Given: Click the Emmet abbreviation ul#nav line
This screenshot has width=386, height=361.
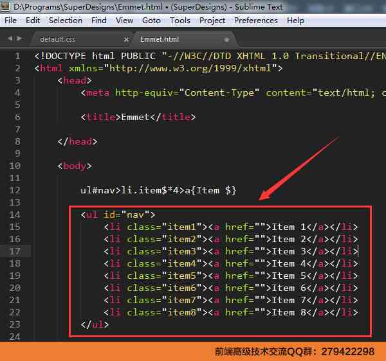Looking at the screenshot, I should (x=158, y=190).
